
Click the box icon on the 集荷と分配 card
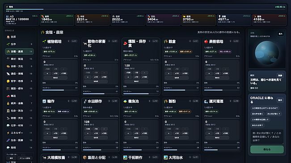pos(85,158)
